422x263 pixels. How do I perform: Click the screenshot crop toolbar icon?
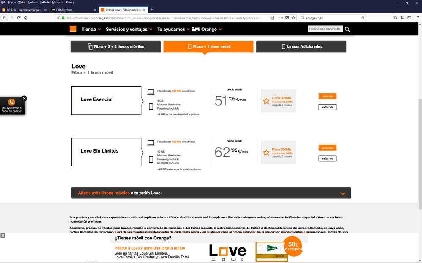click(402, 18)
